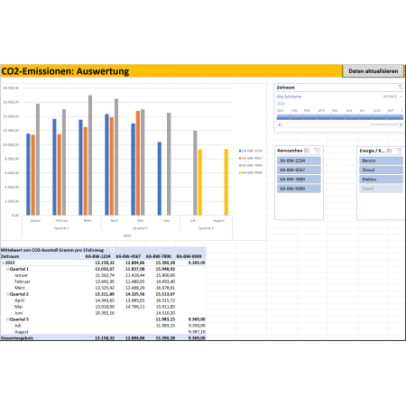The image size is (406, 406).
Task: Click timeline scrollbar right arrow
Action: point(401,125)
